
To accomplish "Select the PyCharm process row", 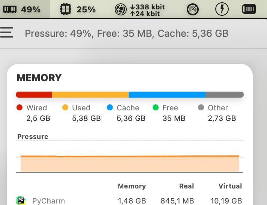I will point(129,201).
